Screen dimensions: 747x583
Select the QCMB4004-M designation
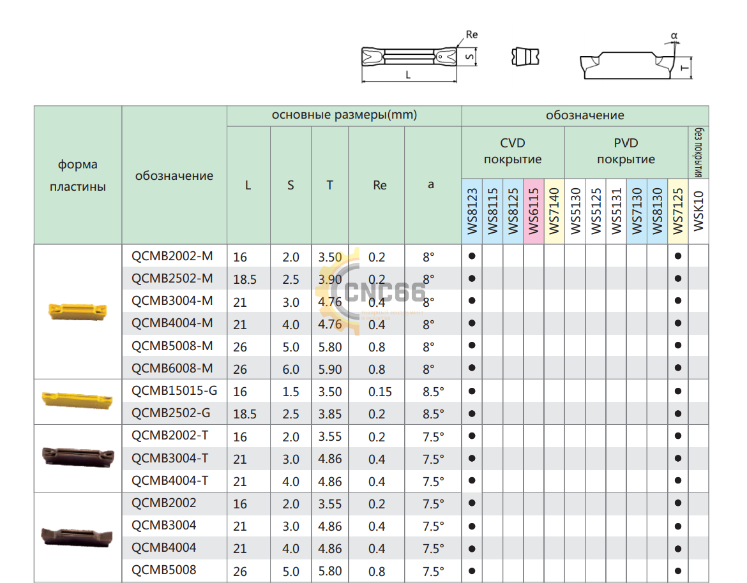click(x=172, y=323)
